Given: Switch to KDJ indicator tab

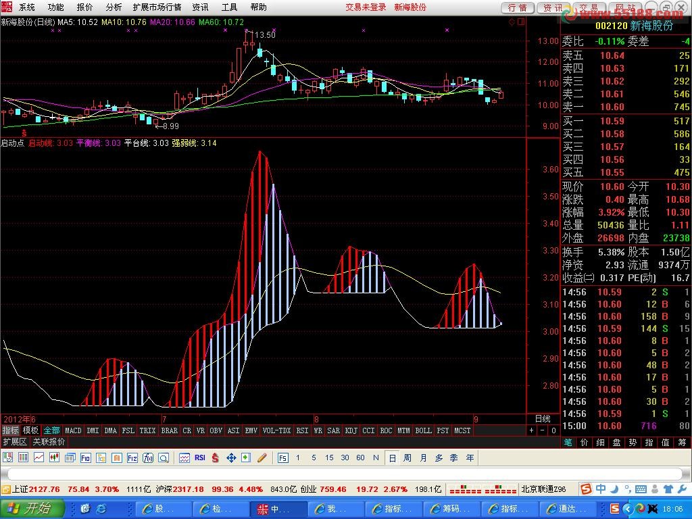Looking at the screenshot, I should tap(351, 430).
